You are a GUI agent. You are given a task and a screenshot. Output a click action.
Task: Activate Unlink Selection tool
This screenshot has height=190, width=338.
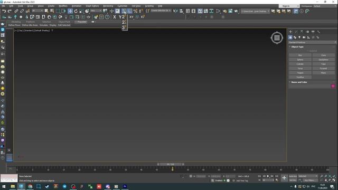pyautogui.click(x=22, y=11)
